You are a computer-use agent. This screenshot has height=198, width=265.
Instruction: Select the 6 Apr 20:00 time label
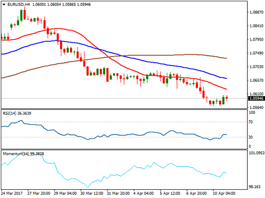click(197, 193)
